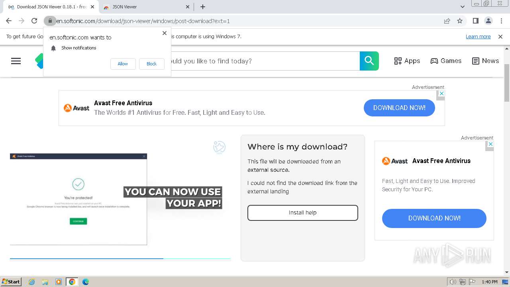Close the JSON Viewer tab
This screenshot has height=287, width=510.
(x=188, y=7)
